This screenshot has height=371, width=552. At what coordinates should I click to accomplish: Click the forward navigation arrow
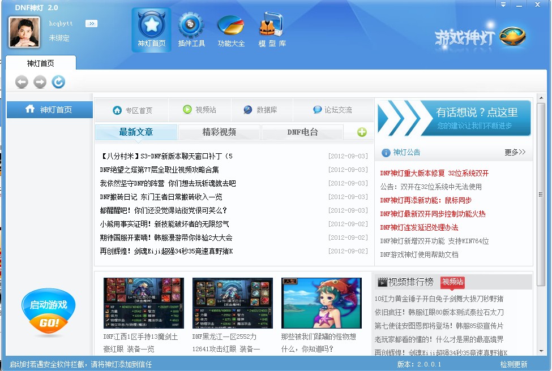[x=40, y=81]
